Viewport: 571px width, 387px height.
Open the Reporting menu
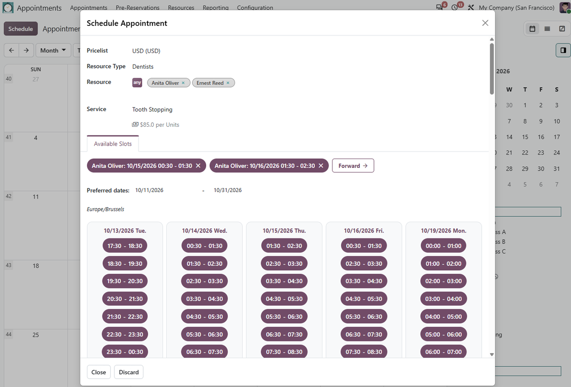(x=216, y=8)
